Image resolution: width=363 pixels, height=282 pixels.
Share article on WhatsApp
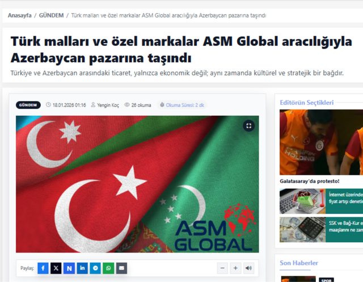tap(108, 268)
